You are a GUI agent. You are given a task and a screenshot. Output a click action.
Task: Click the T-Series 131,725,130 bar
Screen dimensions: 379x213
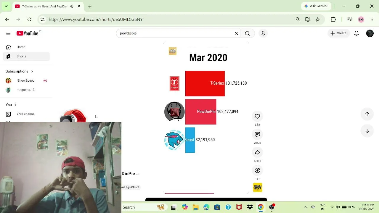click(x=205, y=83)
